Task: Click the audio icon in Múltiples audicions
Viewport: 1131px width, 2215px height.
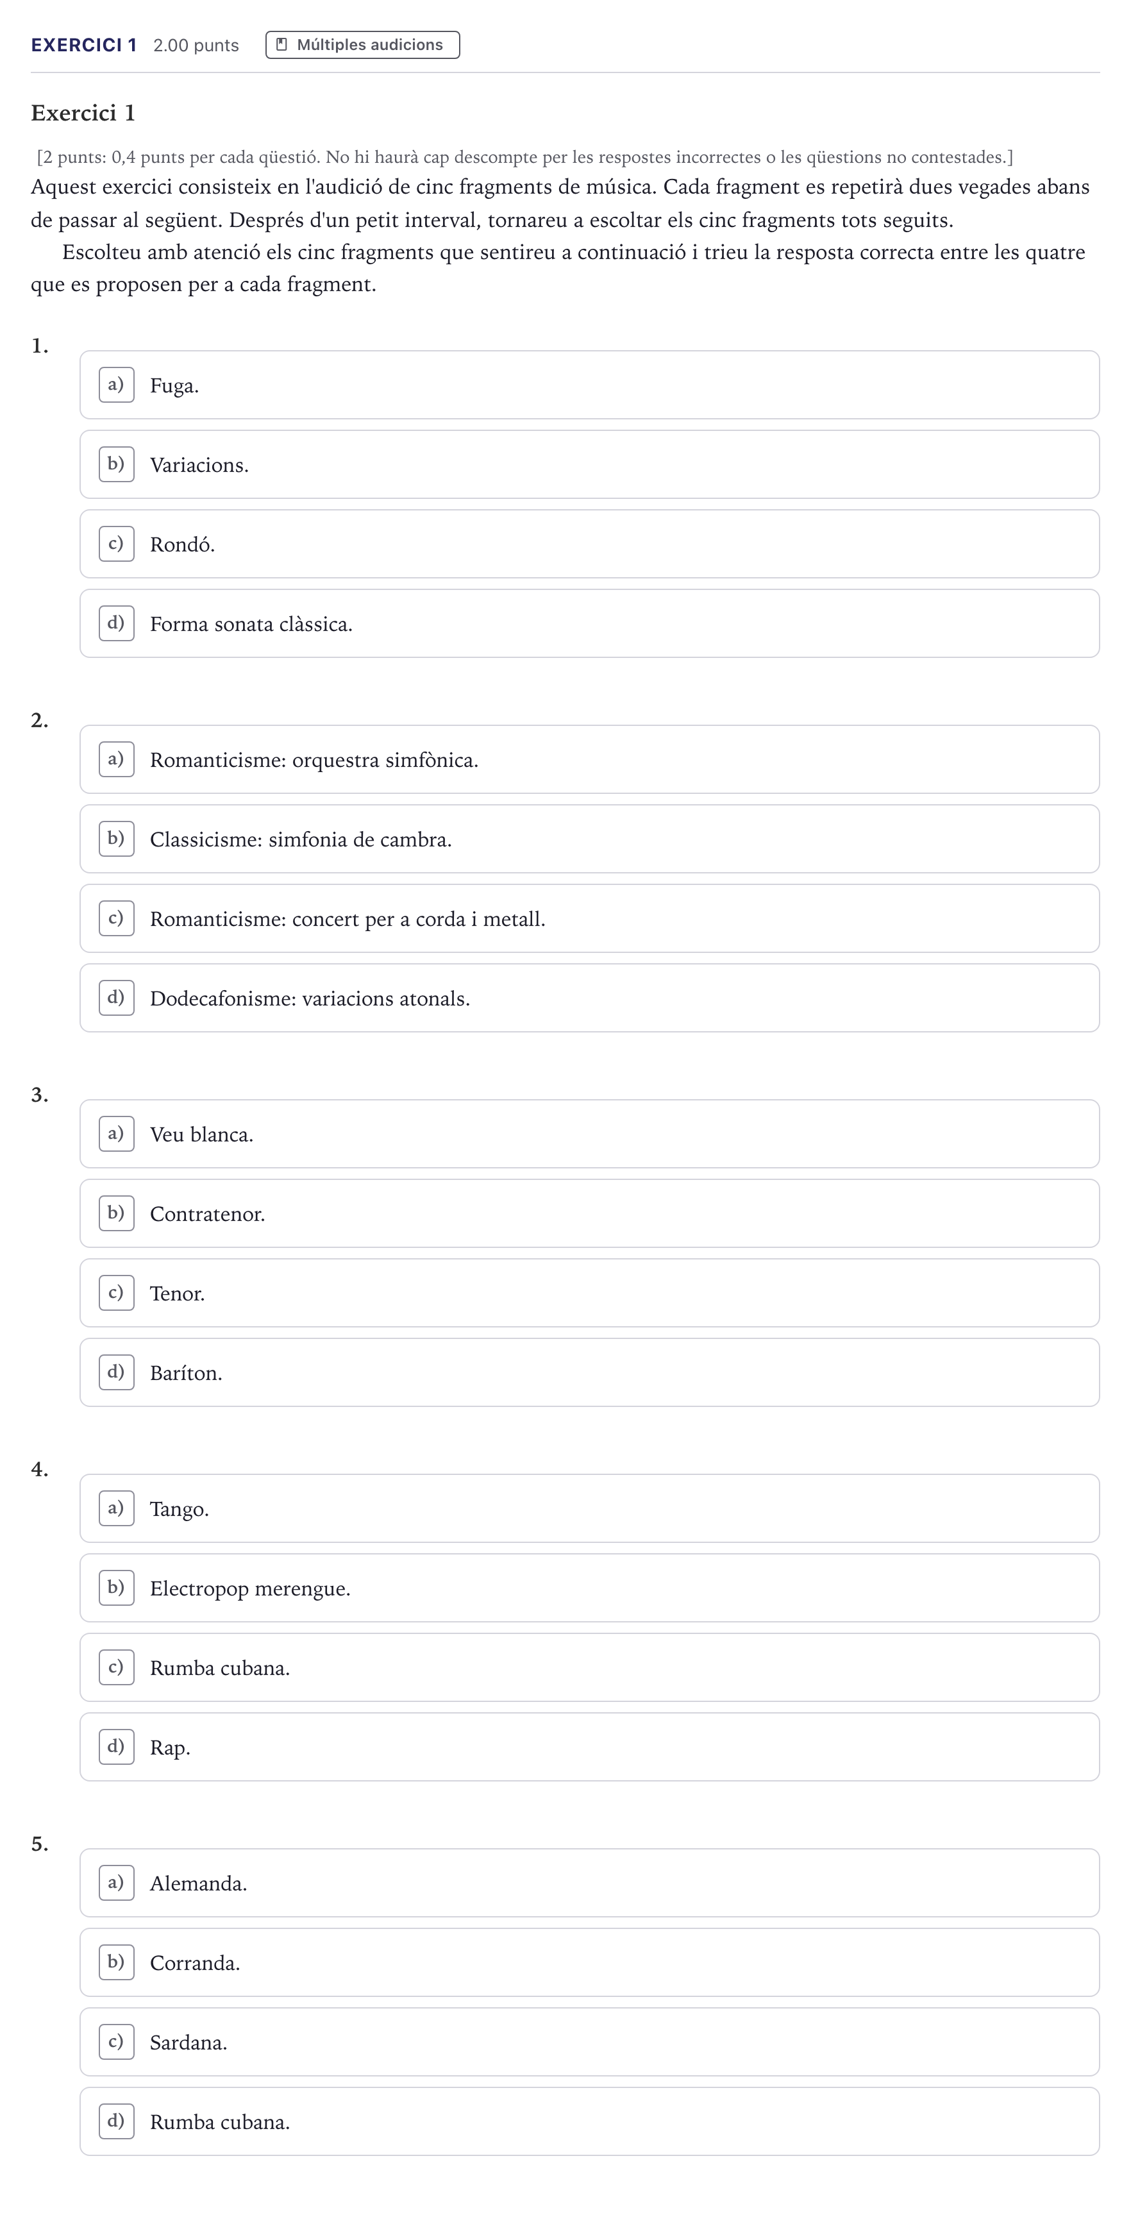Action: [281, 45]
